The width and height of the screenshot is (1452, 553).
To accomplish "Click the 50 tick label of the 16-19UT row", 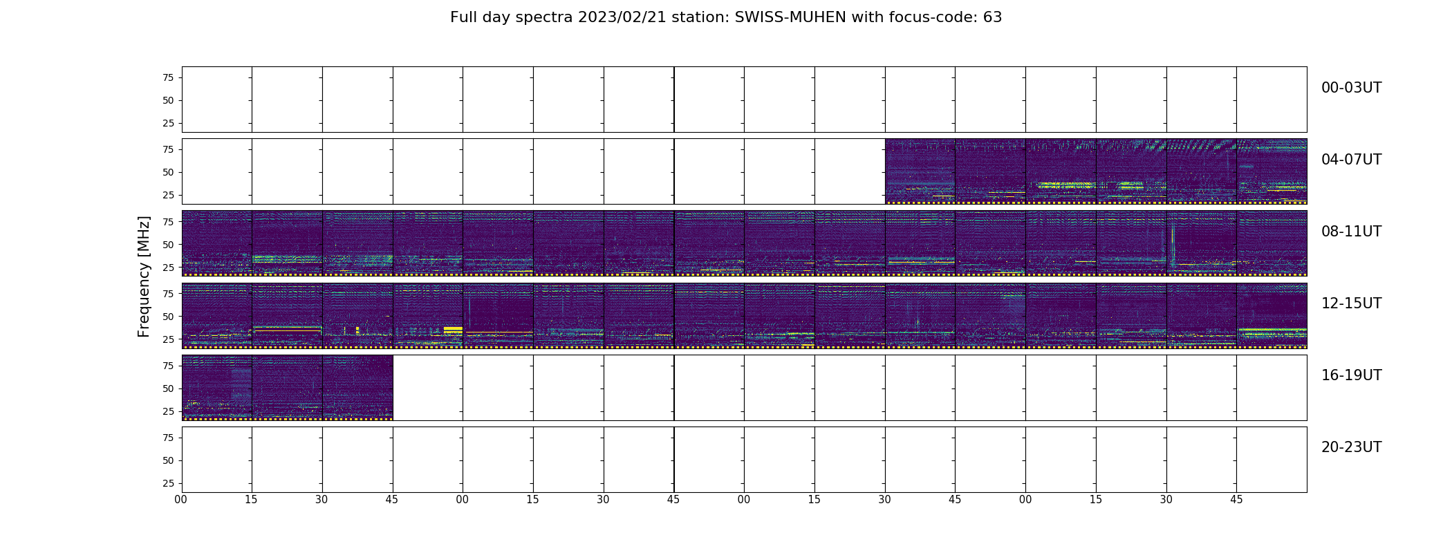I will coord(168,388).
